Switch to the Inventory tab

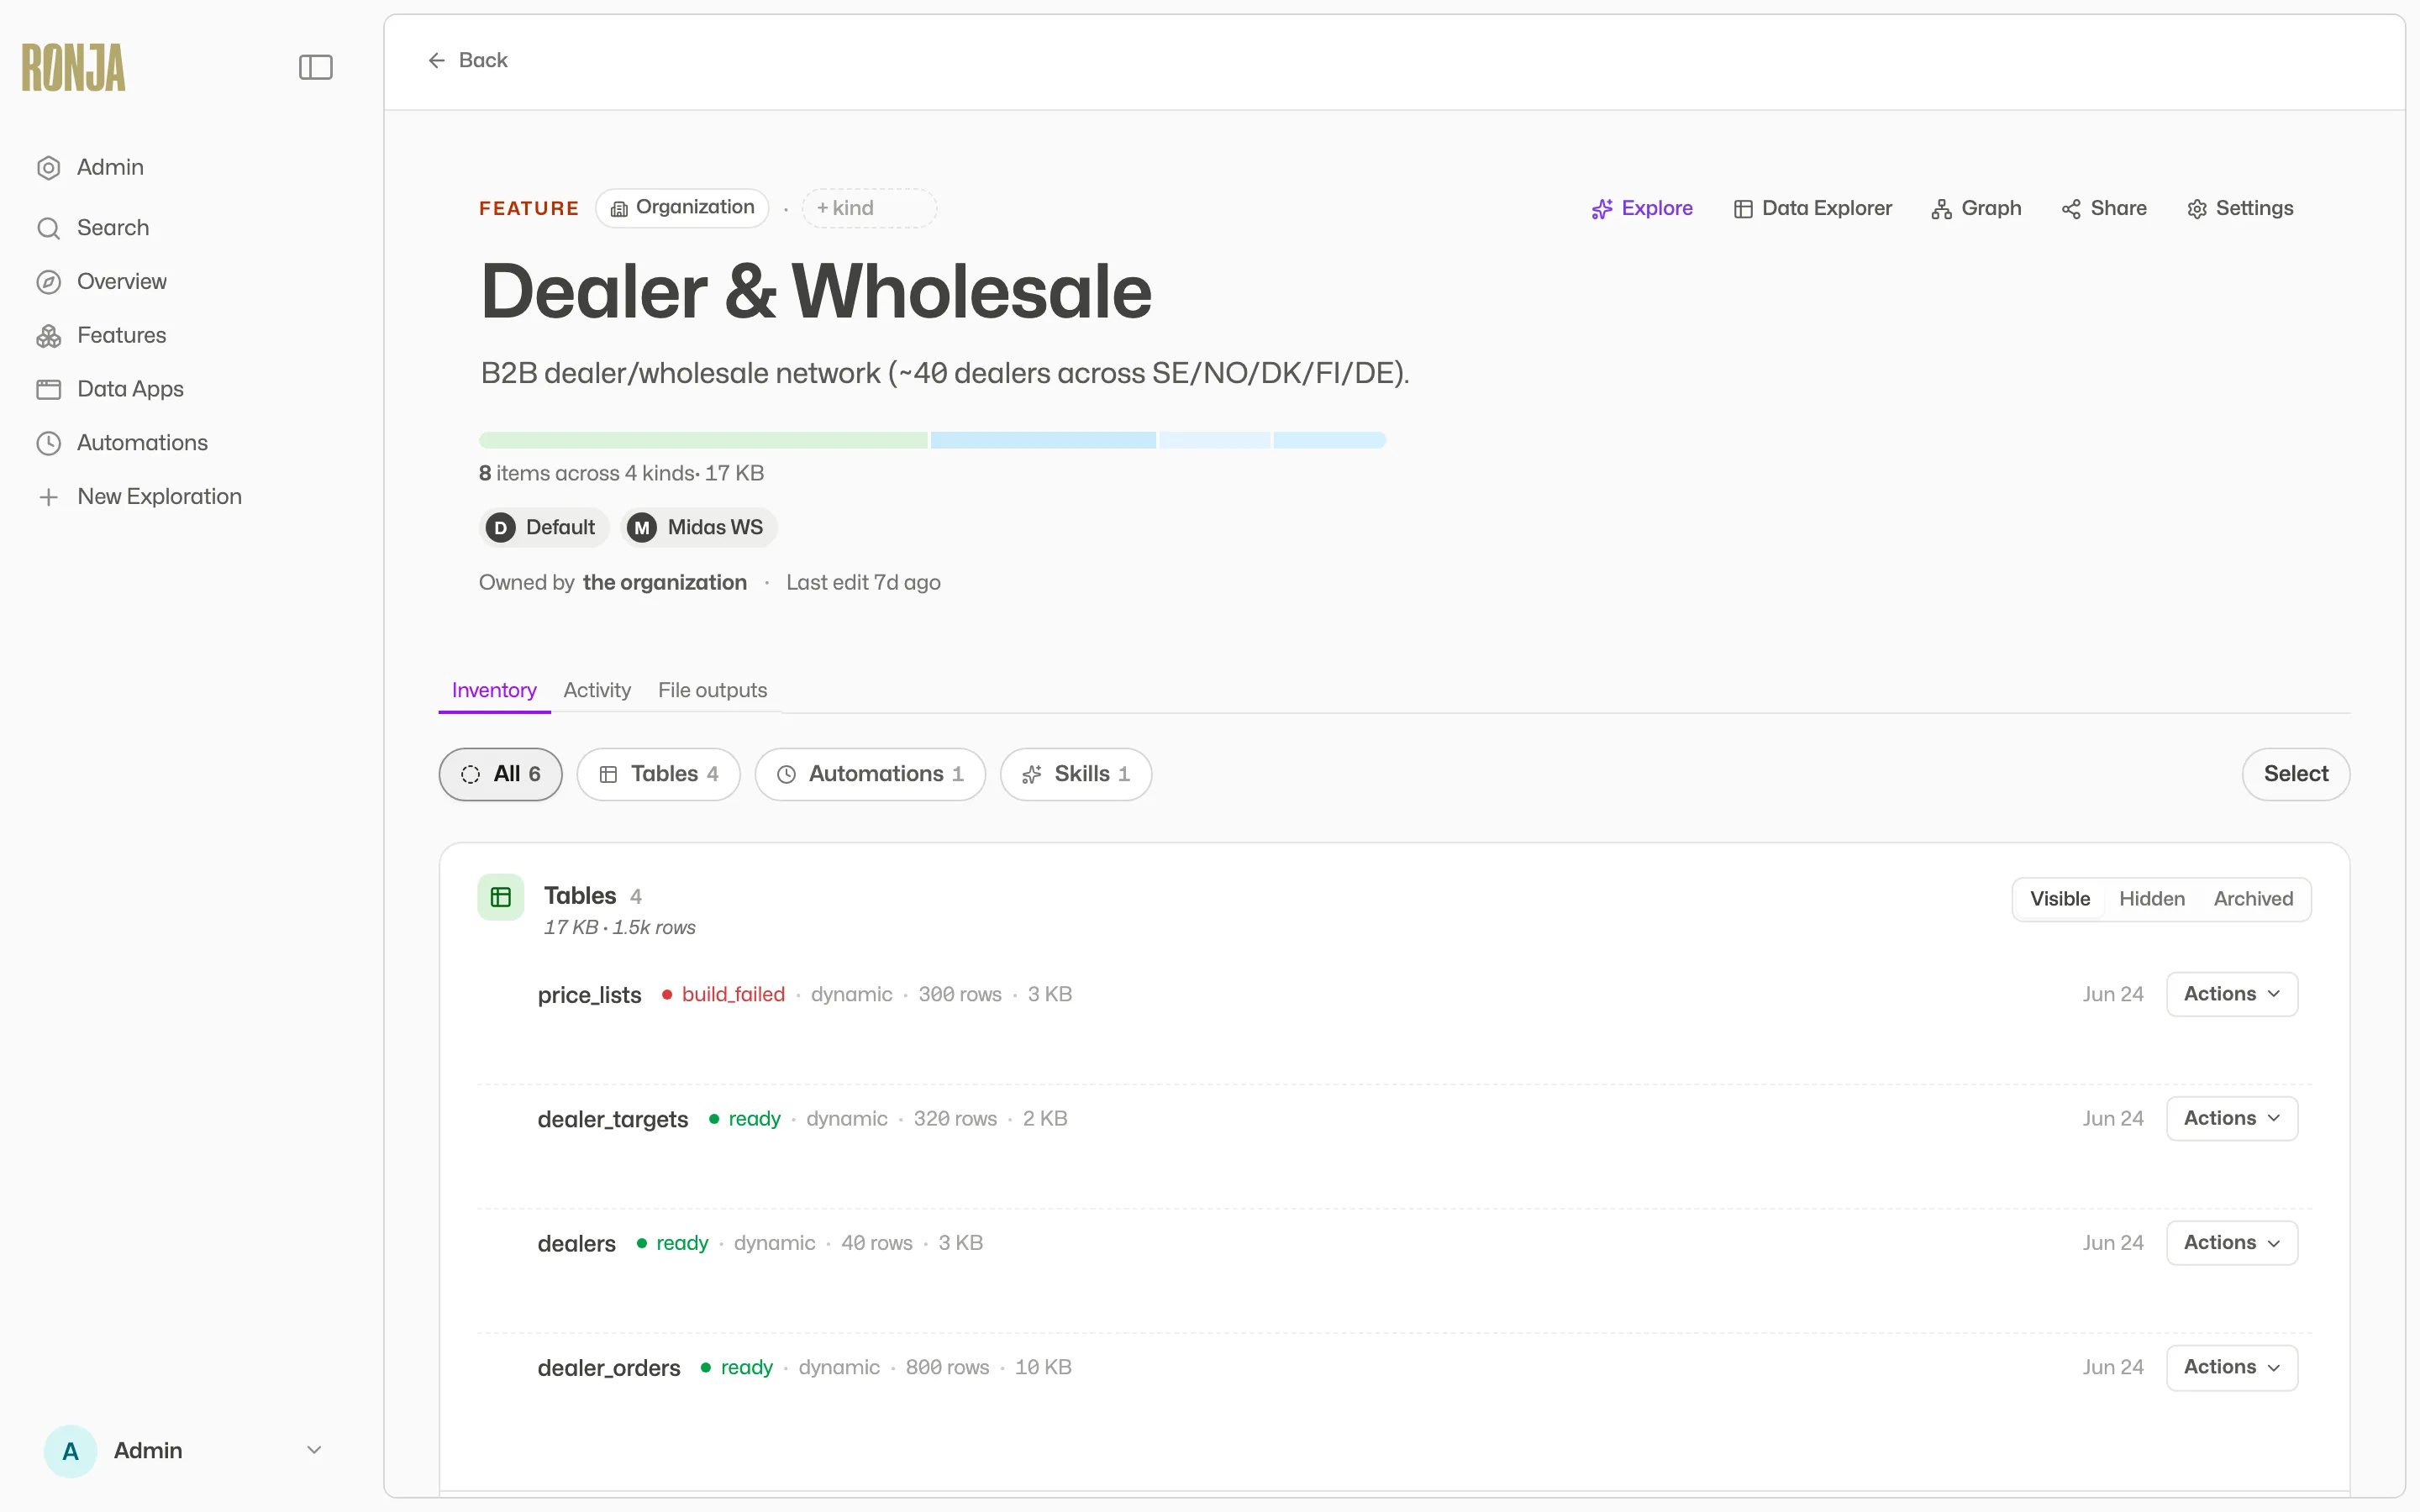494,690
